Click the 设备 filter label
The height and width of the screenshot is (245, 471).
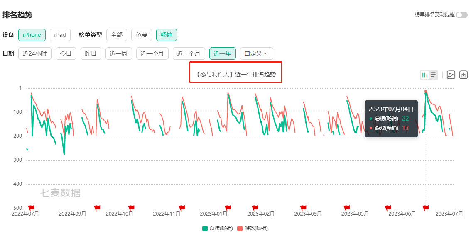[x=8, y=35]
